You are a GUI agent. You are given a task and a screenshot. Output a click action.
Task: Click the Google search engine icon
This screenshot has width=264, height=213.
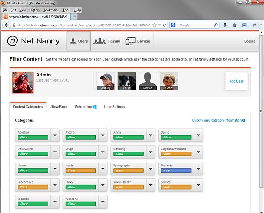coord(173,25)
